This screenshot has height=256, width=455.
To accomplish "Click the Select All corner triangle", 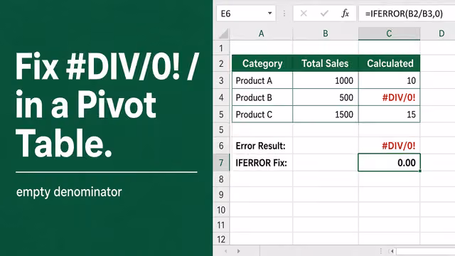I will click(x=223, y=33).
